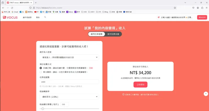The height and width of the screenshot is (111, 209).
Task: Click the 立即開始 button
Action: 140,85
